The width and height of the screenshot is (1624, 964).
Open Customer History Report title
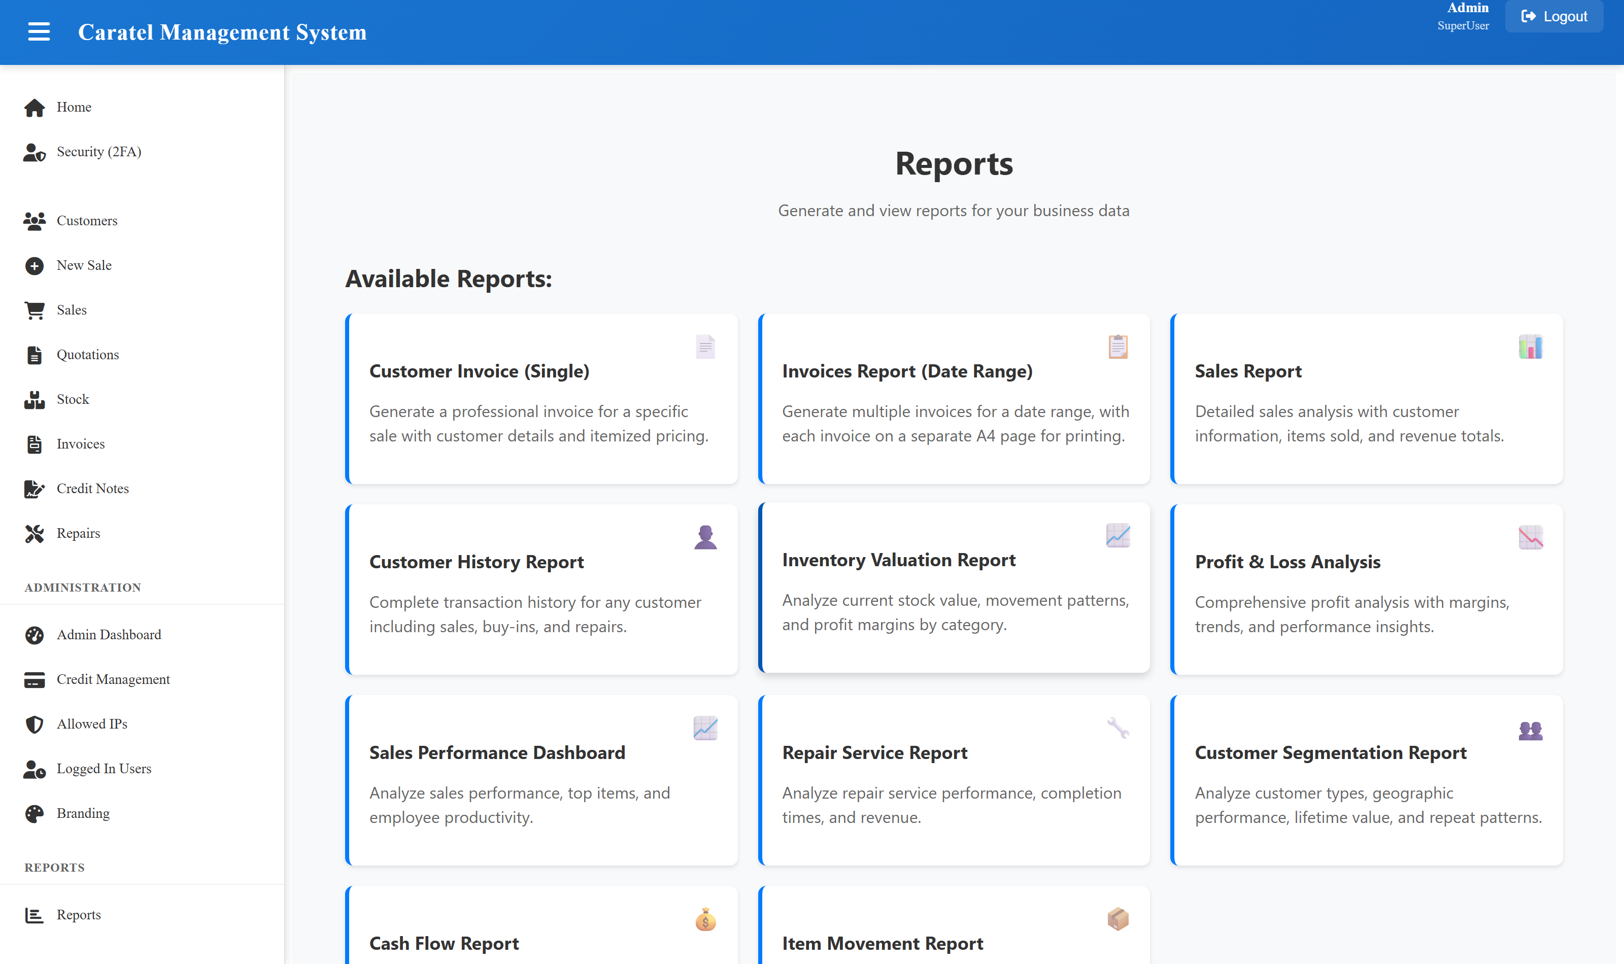(477, 563)
